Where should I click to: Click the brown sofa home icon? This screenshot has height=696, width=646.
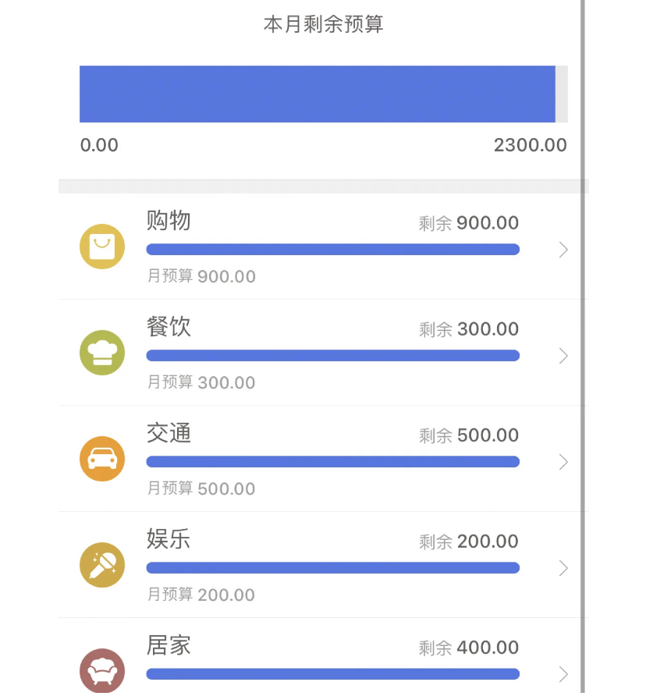click(x=102, y=671)
